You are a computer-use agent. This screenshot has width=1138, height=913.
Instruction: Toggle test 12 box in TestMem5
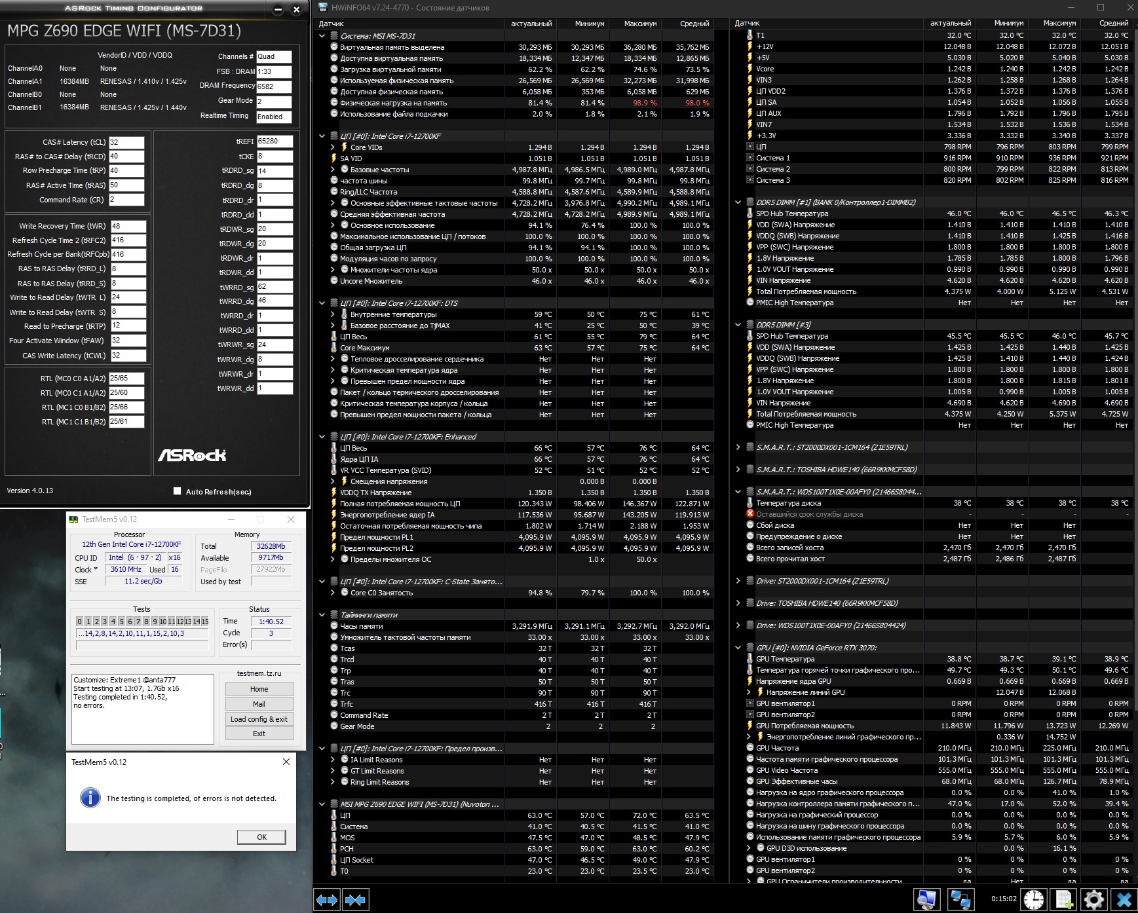180,622
